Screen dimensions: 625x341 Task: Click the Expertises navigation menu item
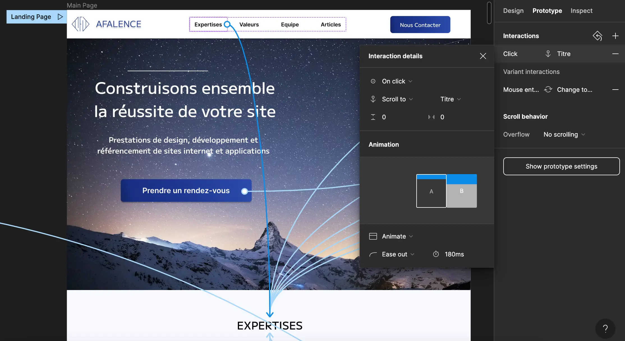tap(208, 24)
